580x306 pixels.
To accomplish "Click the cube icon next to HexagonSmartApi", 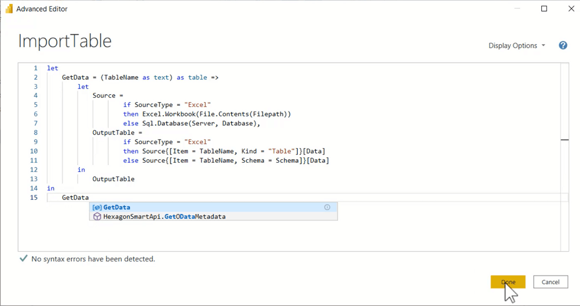I will coord(97,216).
